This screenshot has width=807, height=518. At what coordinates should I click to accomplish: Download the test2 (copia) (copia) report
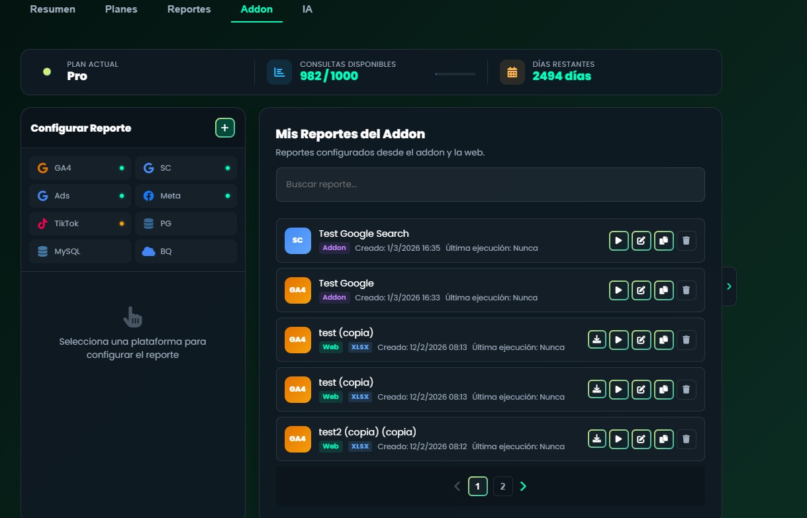(x=596, y=439)
